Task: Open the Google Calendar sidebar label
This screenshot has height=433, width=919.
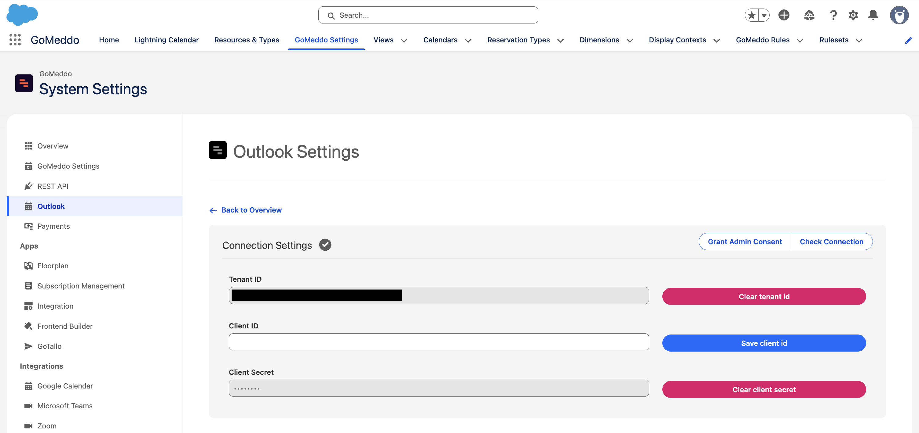Action: [65, 386]
